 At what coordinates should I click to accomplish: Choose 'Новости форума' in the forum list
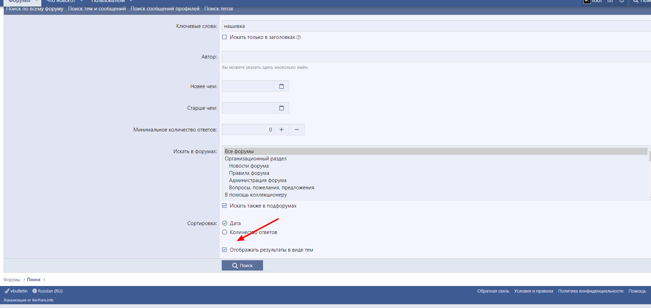[249, 166]
